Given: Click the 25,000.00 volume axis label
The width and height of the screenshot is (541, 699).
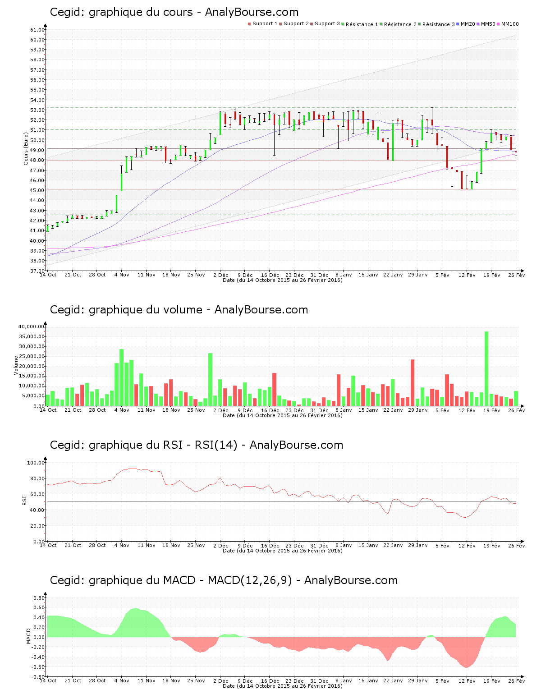Looking at the screenshot, I should coord(31,356).
